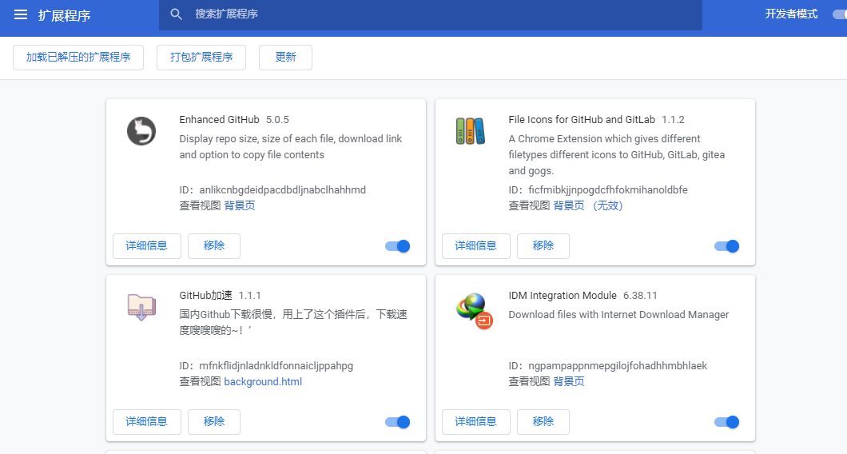Click File Icons for GitHub and GitLab title

point(582,119)
